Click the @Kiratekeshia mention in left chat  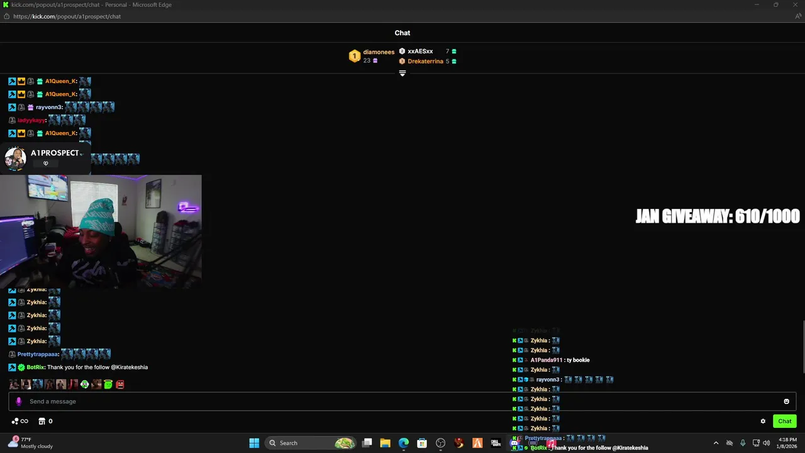(x=130, y=367)
